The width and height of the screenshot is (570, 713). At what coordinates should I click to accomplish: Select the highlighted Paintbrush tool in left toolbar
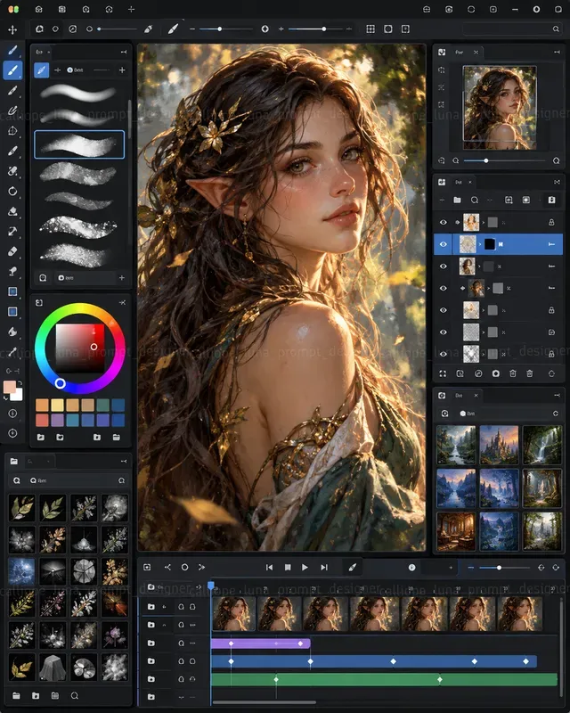[x=12, y=70]
